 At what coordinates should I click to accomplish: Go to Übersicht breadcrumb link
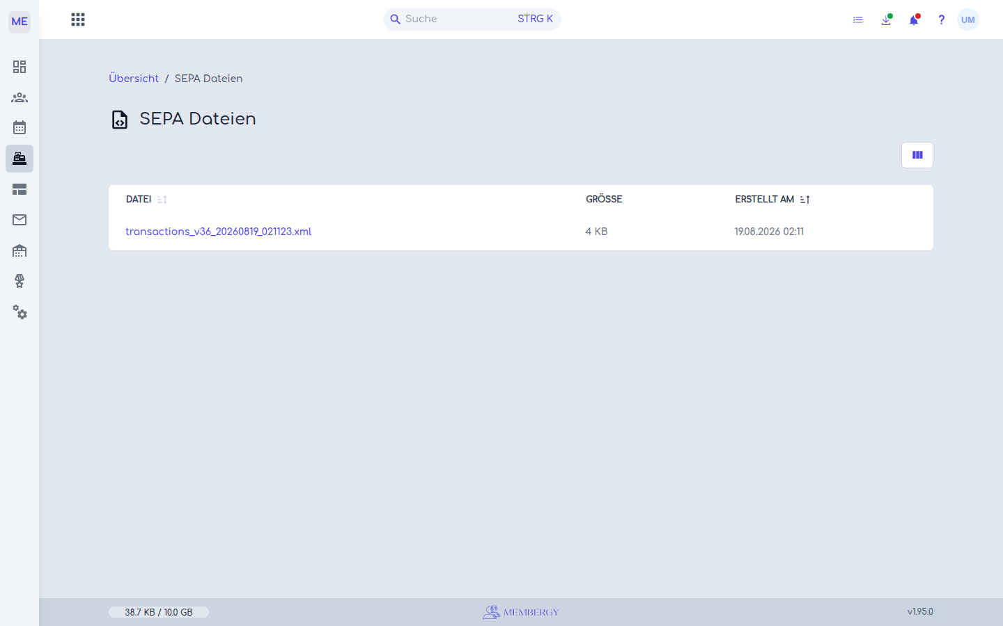[x=134, y=79]
